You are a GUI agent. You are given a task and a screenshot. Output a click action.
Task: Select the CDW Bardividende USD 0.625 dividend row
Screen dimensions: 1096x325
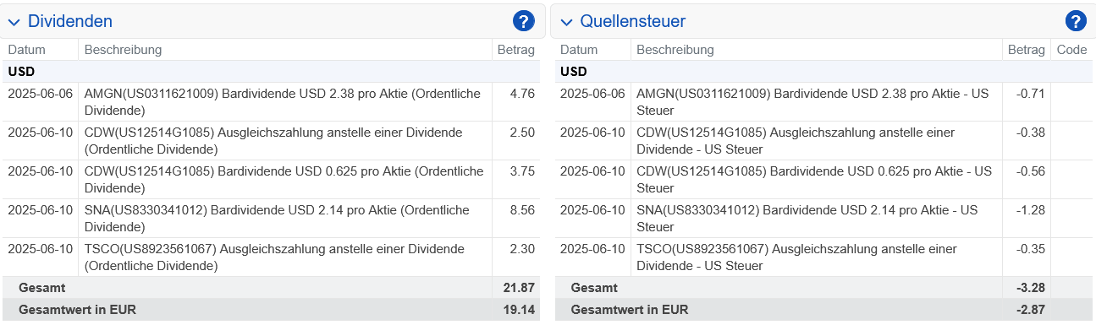pyautogui.click(x=270, y=180)
